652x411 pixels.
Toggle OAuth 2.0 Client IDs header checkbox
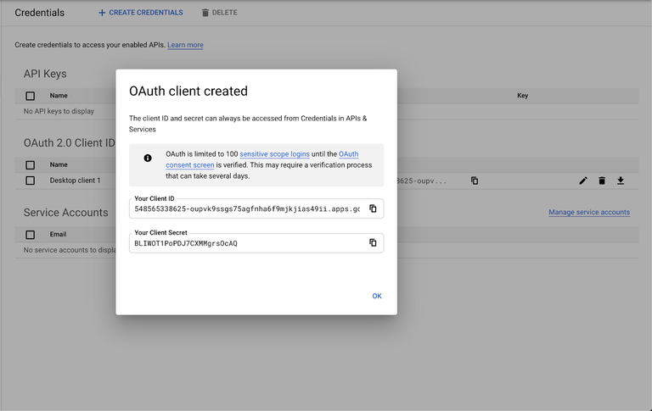point(31,164)
